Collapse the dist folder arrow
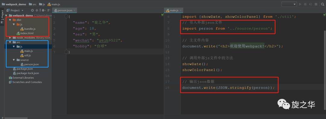This screenshot has width=326, height=119. (x=10, y=20)
